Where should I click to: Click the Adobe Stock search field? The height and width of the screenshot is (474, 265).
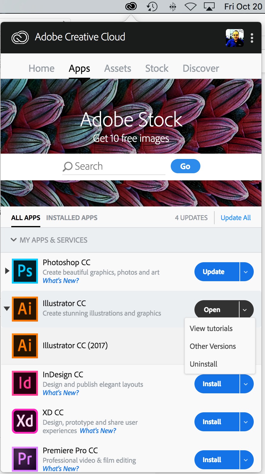(116, 166)
